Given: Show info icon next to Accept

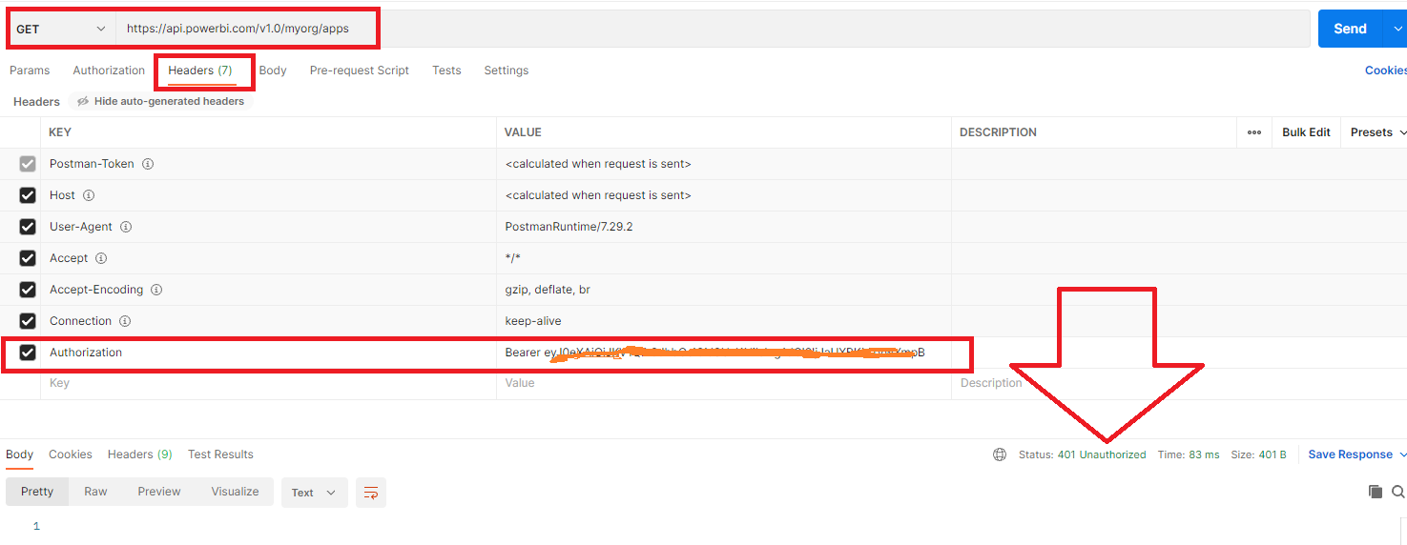Looking at the screenshot, I should point(101,258).
